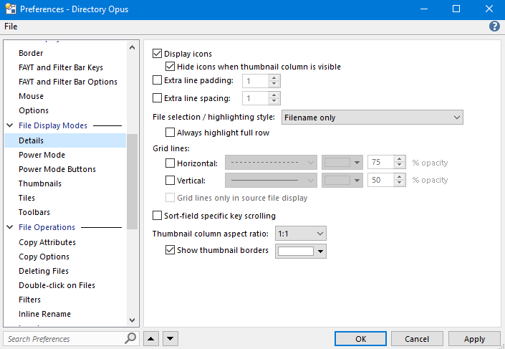Image resolution: width=505 pixels, height=349 pixels.
Task: Open the File menu
Action: click(11, 27)
